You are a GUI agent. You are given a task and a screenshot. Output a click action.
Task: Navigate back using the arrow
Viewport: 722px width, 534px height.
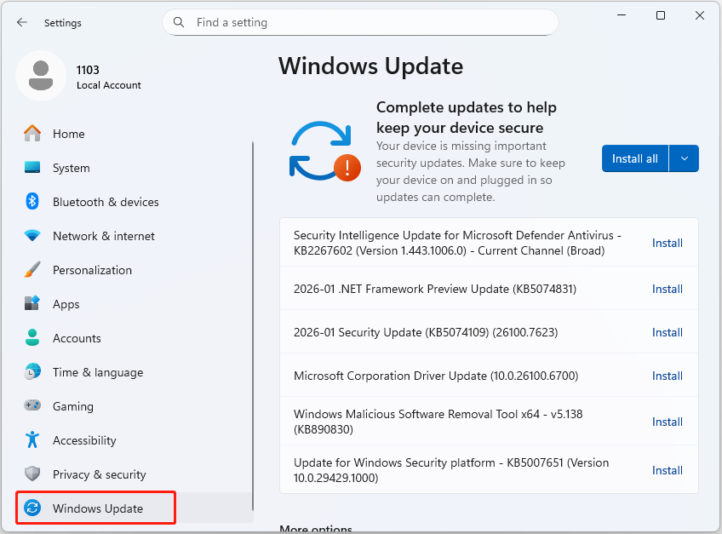pyautogui.click(x=23, y=23)
